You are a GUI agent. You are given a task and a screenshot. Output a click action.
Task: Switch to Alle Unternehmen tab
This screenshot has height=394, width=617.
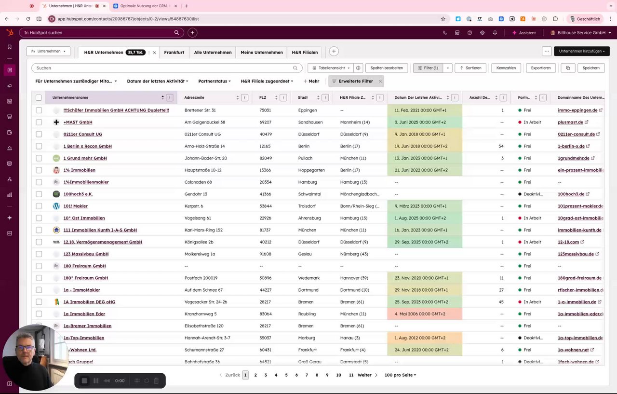(213, 52)
